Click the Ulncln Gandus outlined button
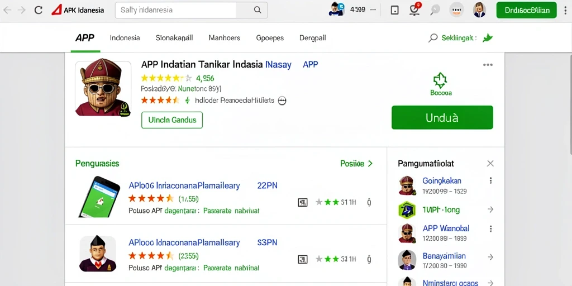572x286 pixels. coord(172,120)
